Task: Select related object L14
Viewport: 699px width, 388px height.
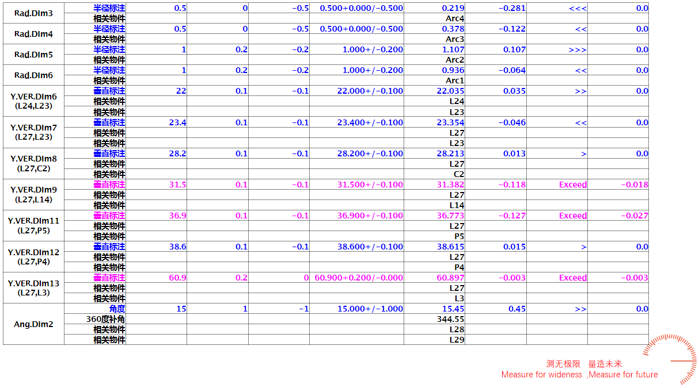Action: (x=457, y=205)
